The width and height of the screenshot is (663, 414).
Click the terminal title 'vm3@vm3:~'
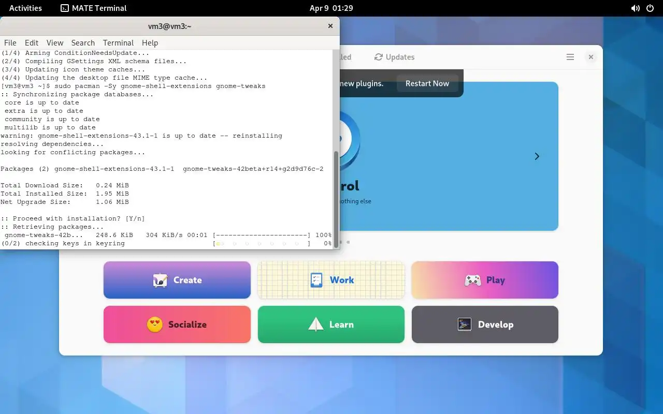pos(170,26)
